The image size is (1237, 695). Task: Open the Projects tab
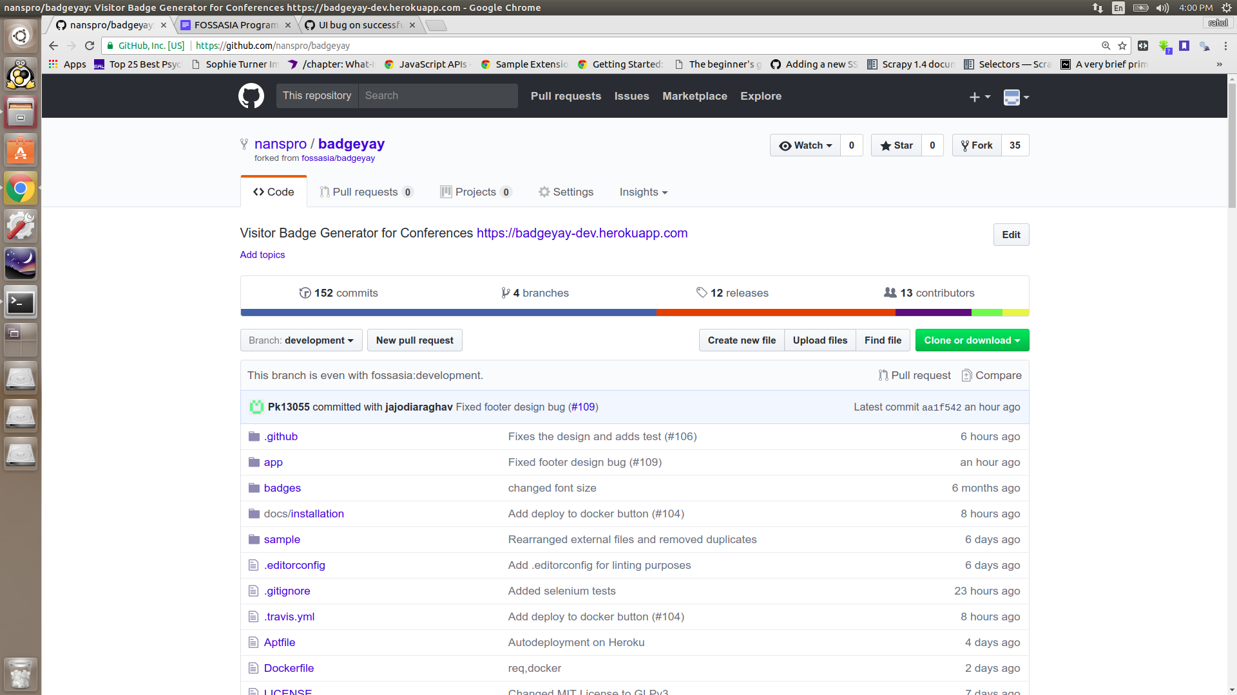click(x=475, y=192)
